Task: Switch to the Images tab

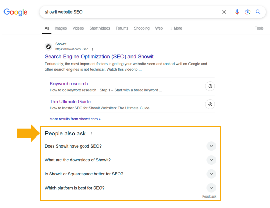Action: click(x=61, y=28)
